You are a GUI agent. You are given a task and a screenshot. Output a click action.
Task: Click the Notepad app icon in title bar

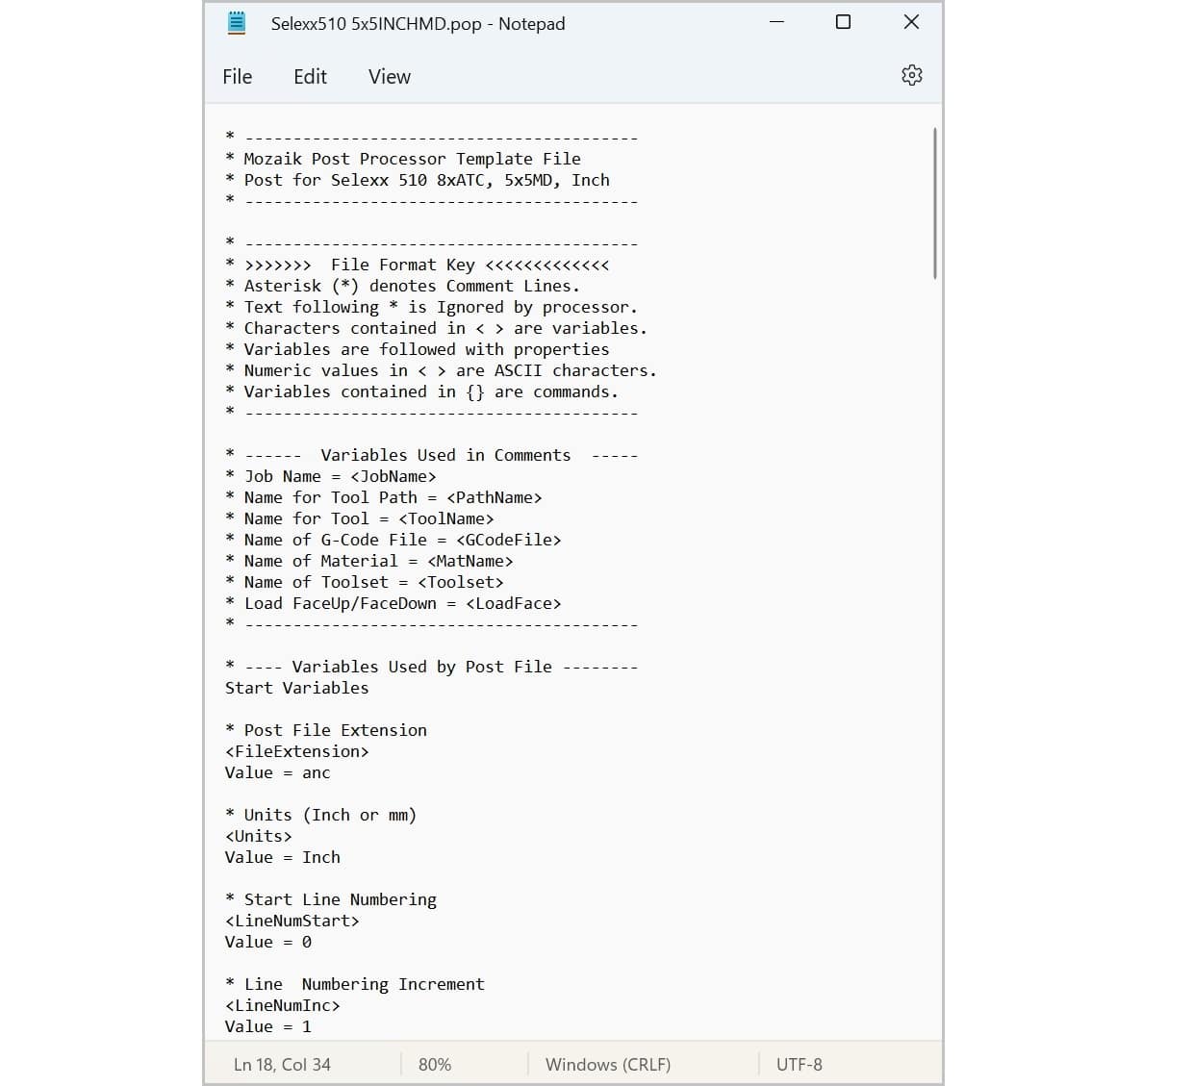tap(237, 23)
